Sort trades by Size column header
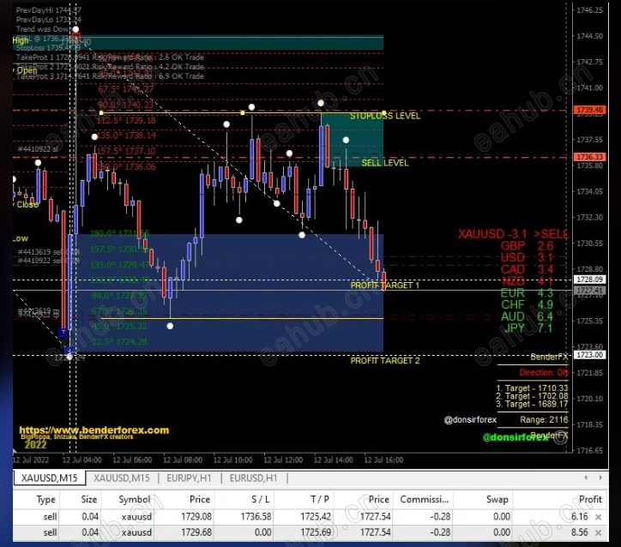 (x=89, y=500)
